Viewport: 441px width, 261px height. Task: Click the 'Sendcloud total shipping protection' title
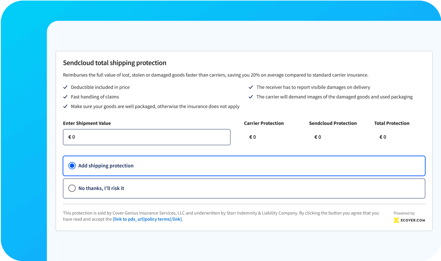point(115,63)
